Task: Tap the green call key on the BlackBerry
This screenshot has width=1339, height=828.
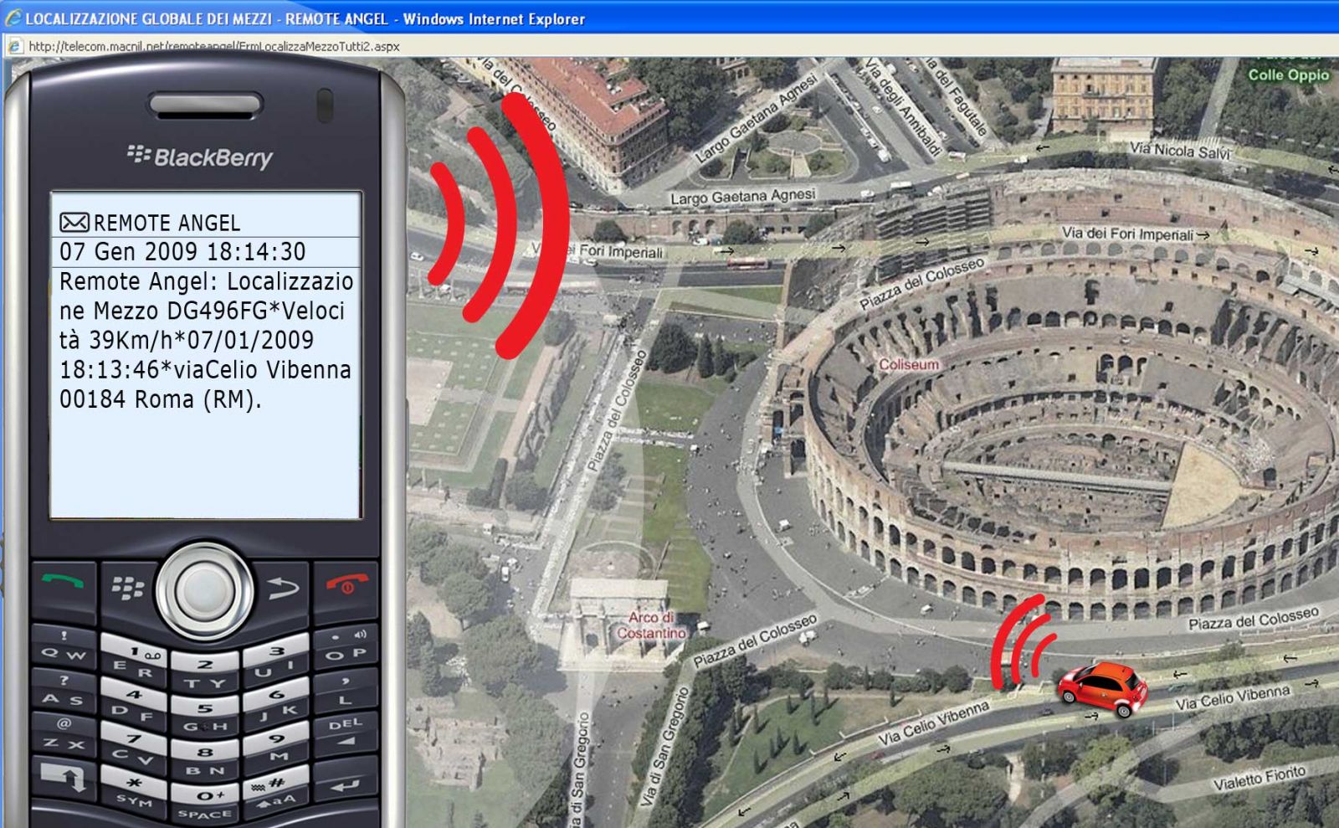Action: pyautogui.click(x=64, y=586)
